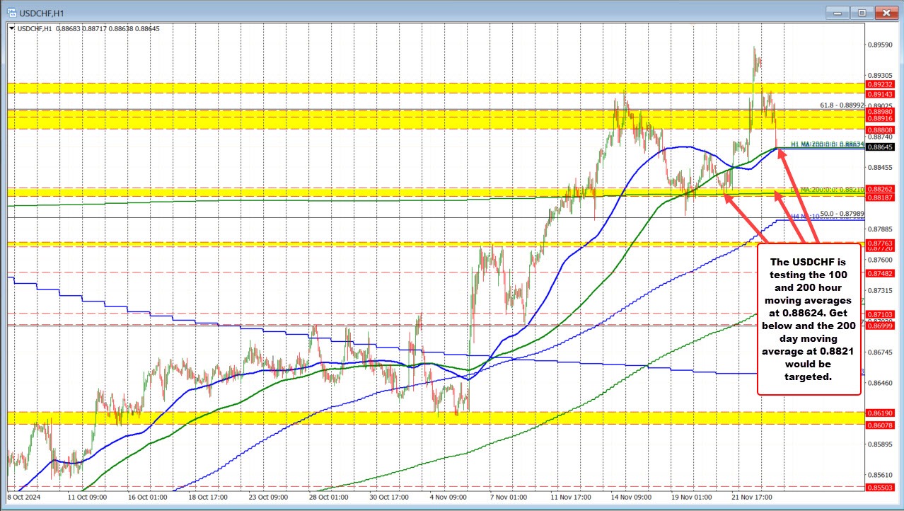The image size is (904, 511).
Task: Select the red price tag at 0.88980
Action: pyautogui.click(x=880, y=111)
